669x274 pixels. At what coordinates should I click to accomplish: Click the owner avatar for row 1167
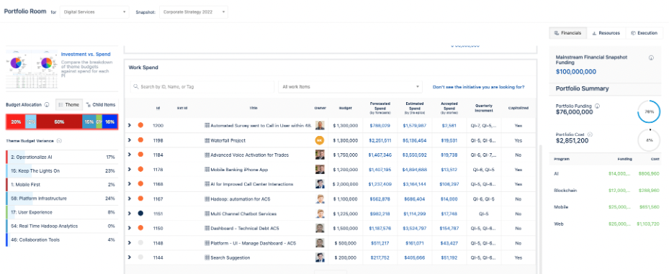(320, 199)
